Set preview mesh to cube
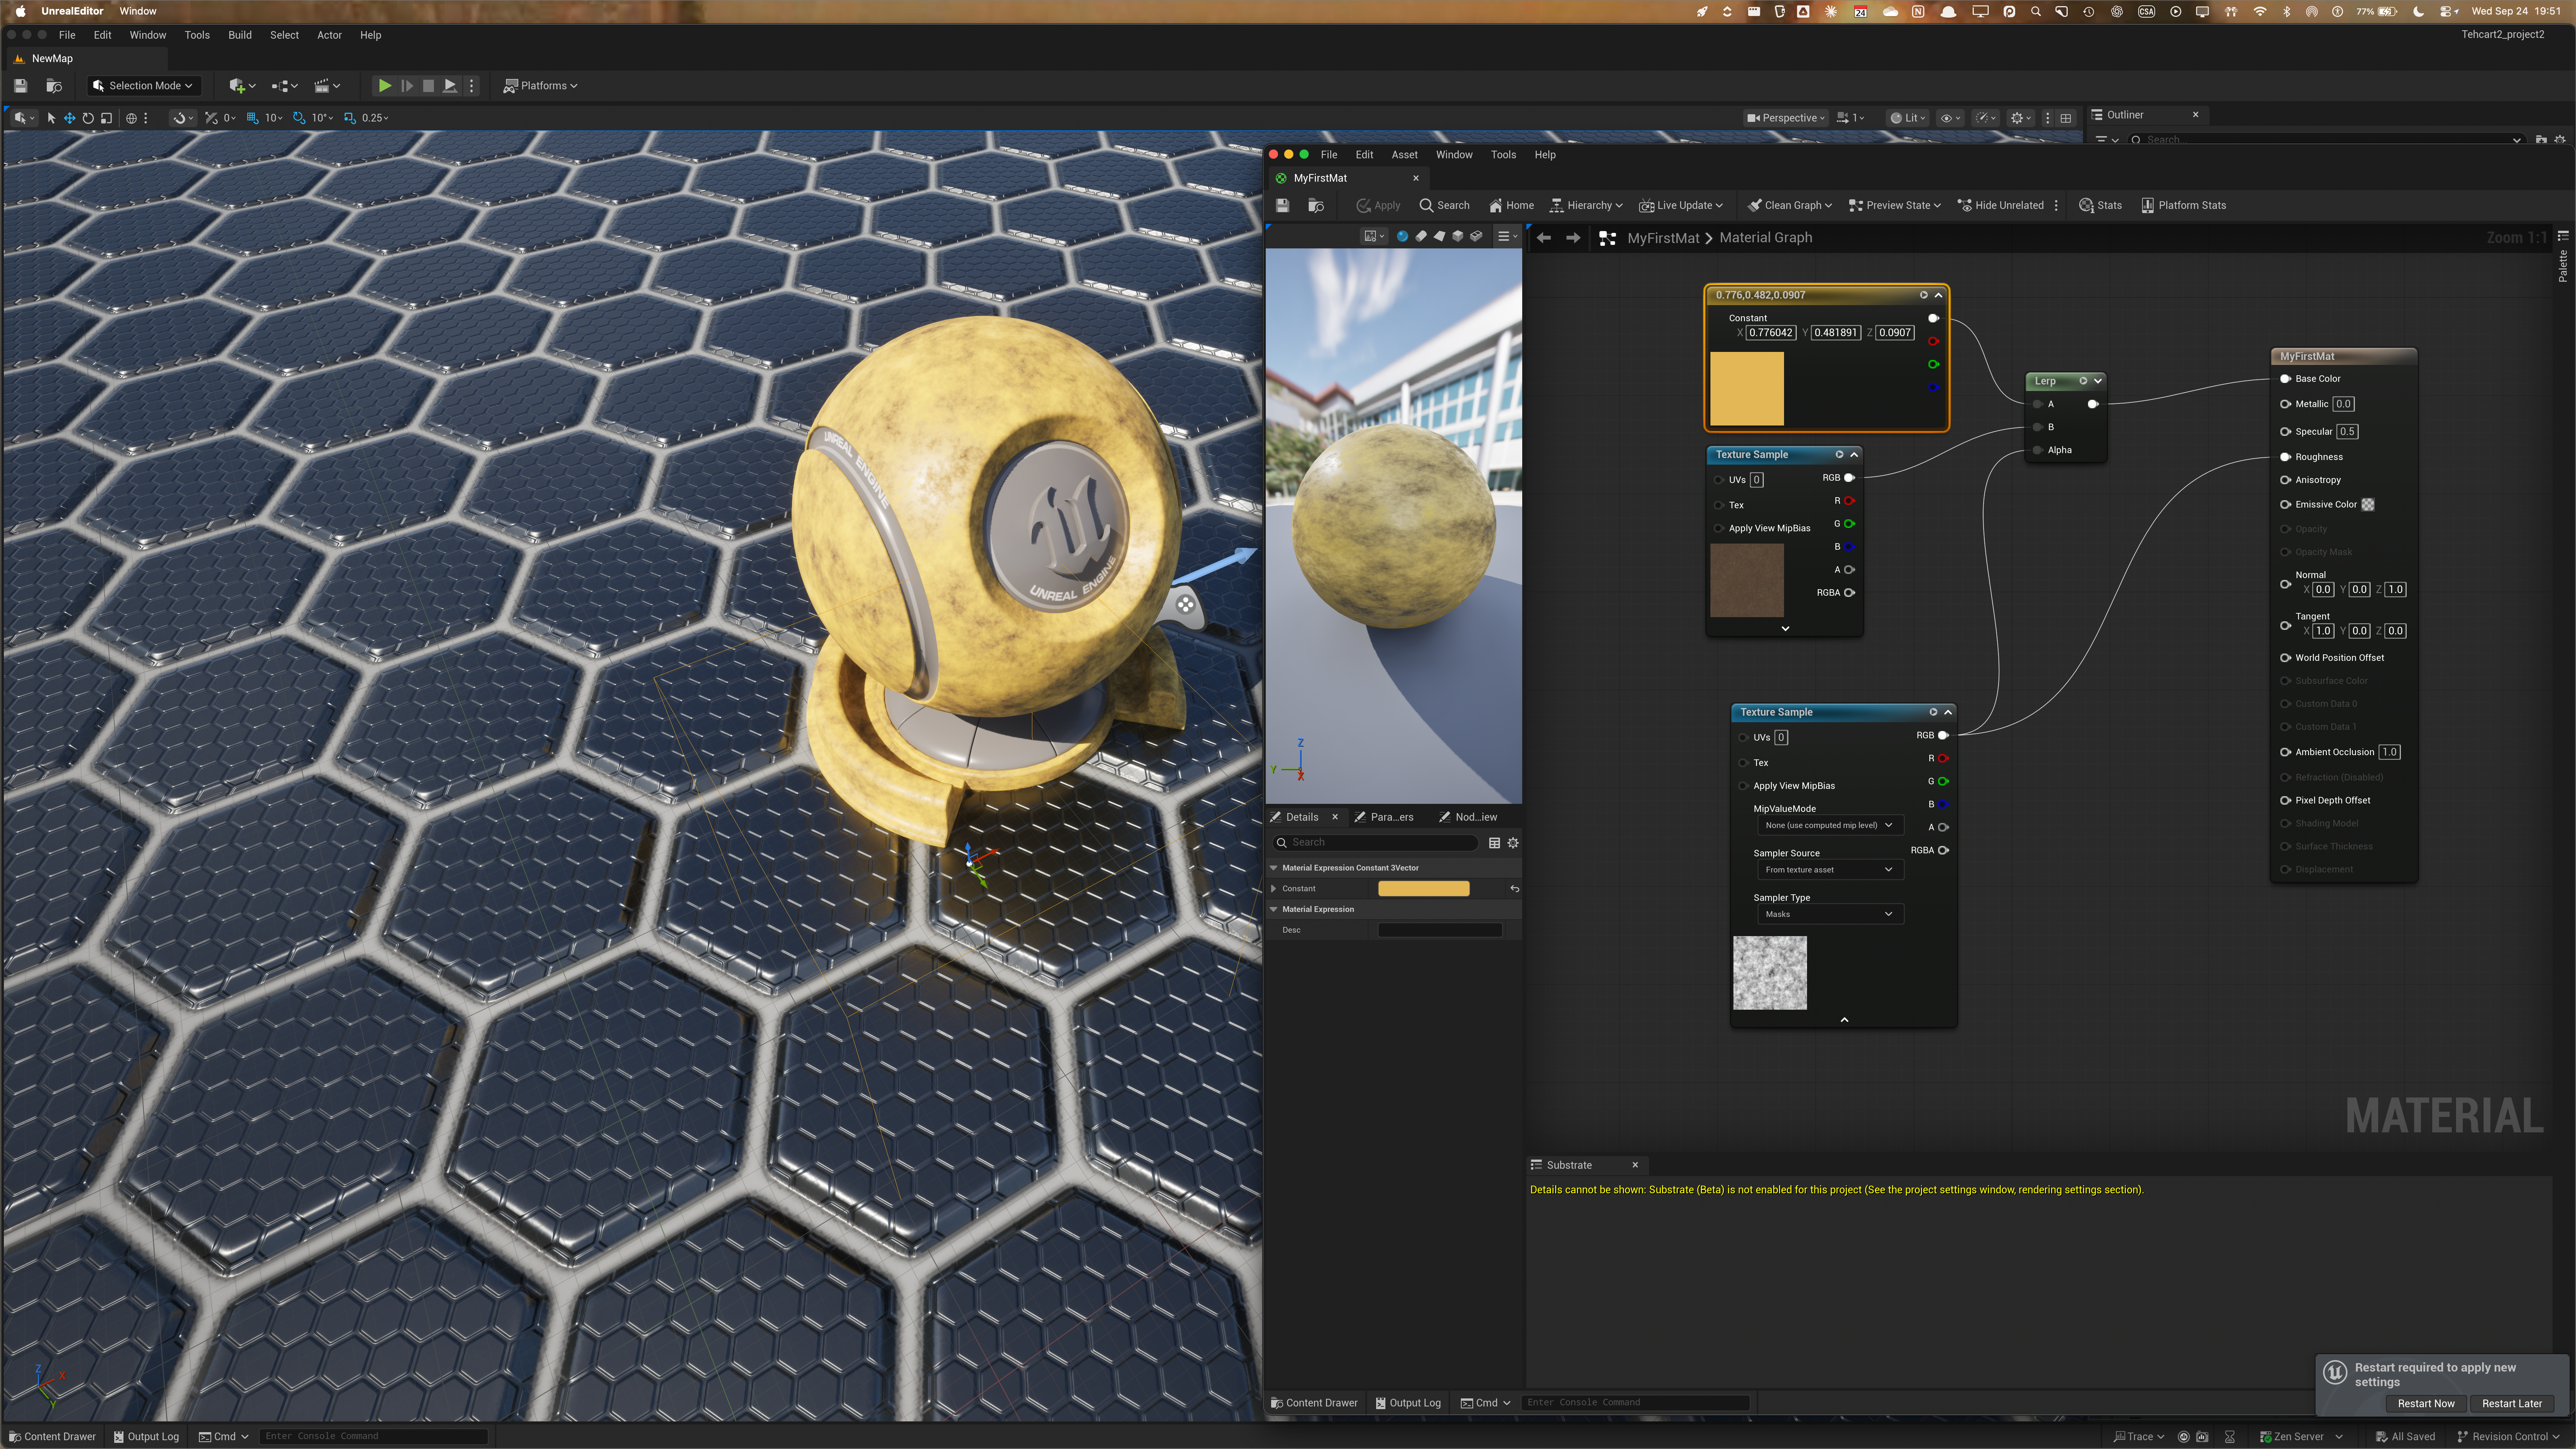The image size is (2576, 1449). coord(1458,237)
